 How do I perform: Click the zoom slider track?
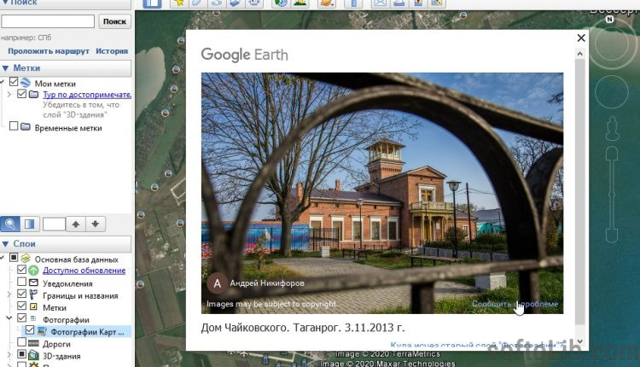coord(612,195)
